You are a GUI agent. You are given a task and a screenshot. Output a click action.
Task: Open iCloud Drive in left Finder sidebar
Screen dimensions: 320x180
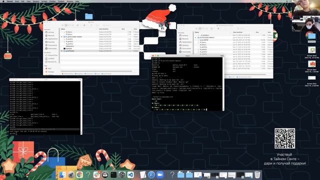51,55
